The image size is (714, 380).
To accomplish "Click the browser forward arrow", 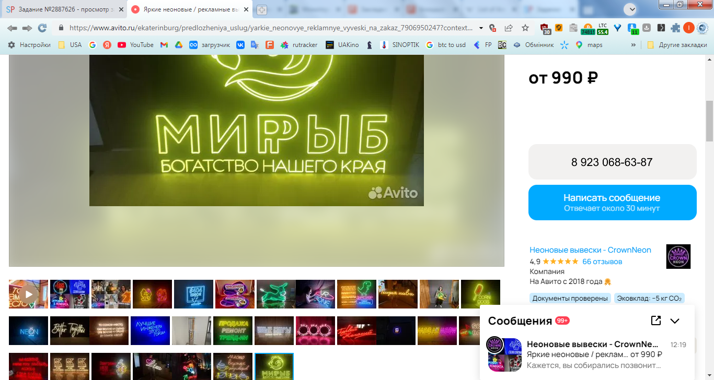I will (x=27, y=28).
